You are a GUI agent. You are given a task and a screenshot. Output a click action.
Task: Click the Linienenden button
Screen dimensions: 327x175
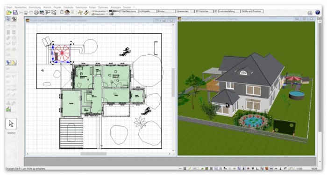coord(185,11)
